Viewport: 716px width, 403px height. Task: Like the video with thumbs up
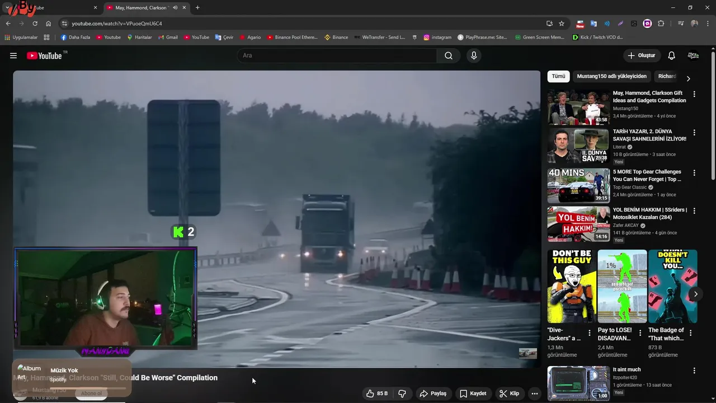tap(376, 393)
